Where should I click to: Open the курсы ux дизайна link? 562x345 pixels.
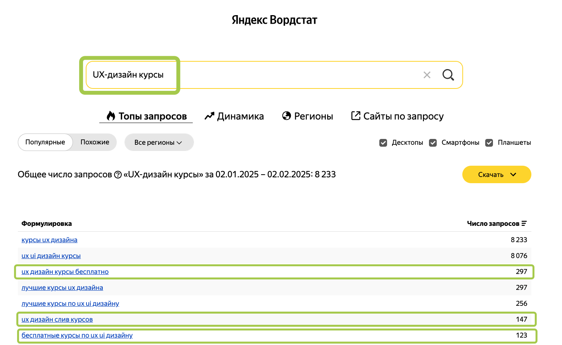[x=49, y=240]
